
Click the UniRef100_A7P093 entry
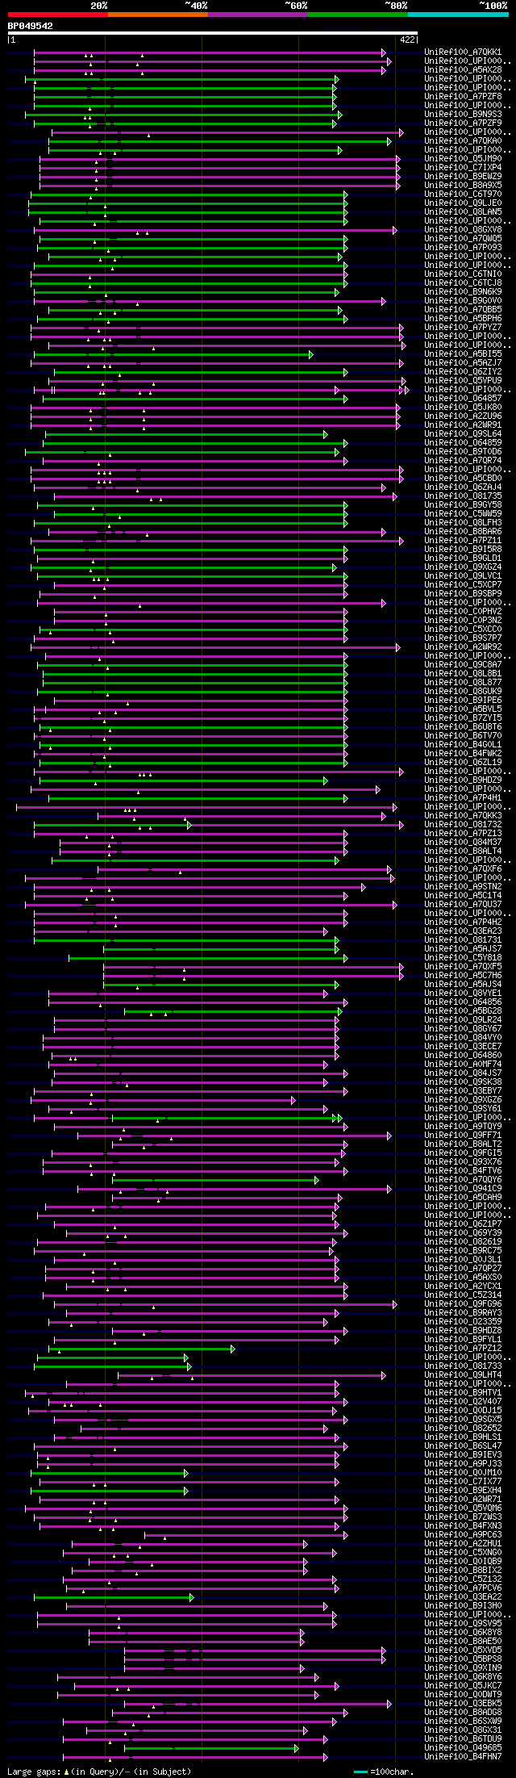pos(463,248)
